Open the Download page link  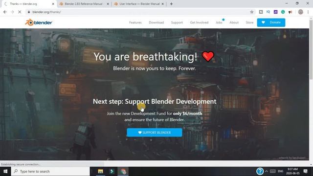(156, 22)
